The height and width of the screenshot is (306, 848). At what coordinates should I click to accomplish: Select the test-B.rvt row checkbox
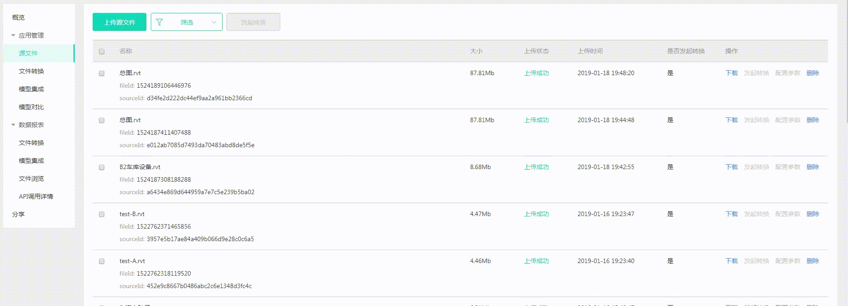(102, 214)
